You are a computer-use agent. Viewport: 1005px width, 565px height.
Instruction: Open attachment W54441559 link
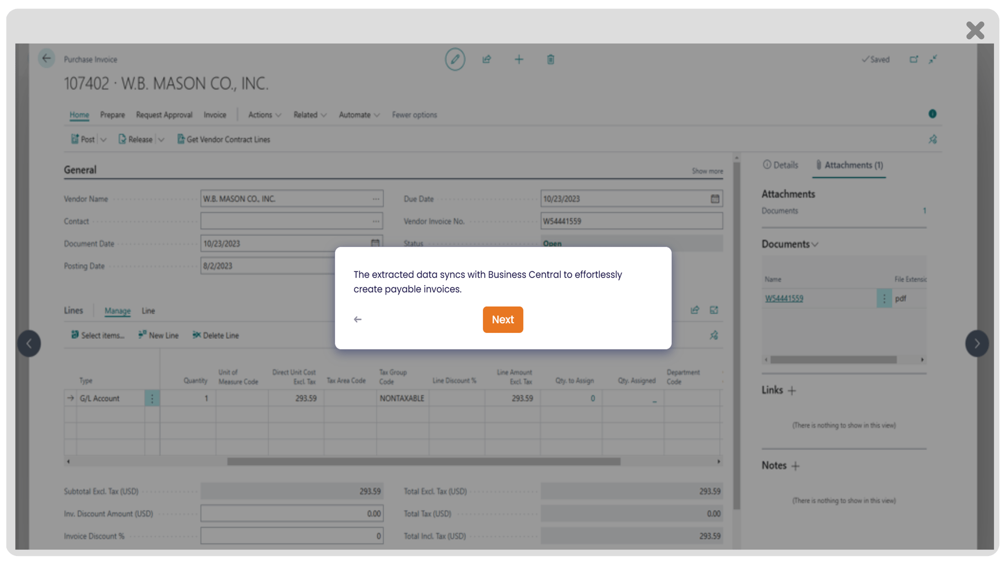(x=784, y=298)
